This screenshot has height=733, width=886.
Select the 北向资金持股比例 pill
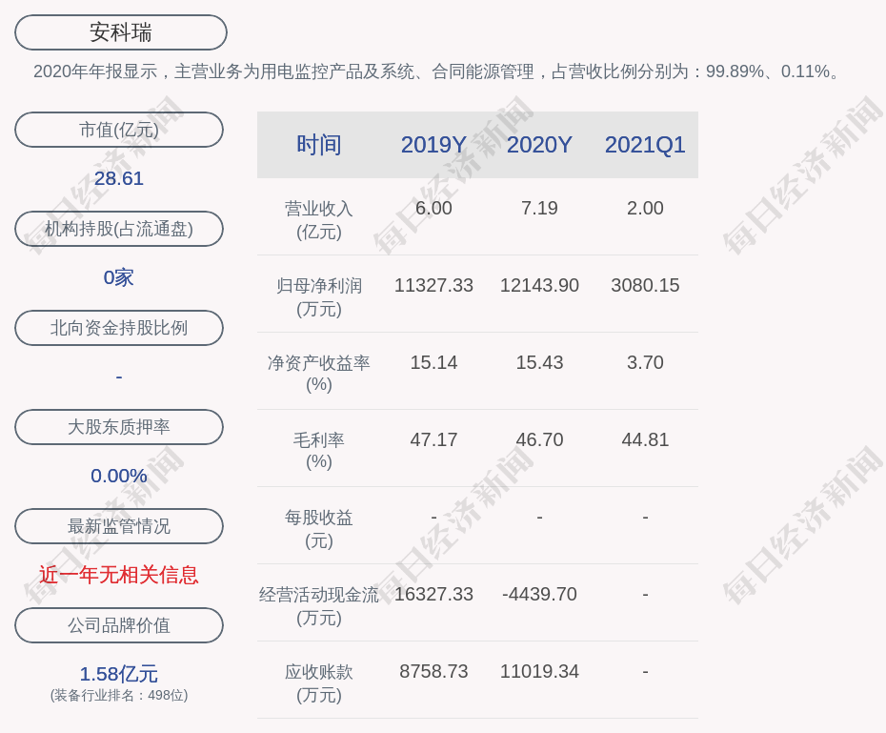pyautogui.click(x=119, y=328)
